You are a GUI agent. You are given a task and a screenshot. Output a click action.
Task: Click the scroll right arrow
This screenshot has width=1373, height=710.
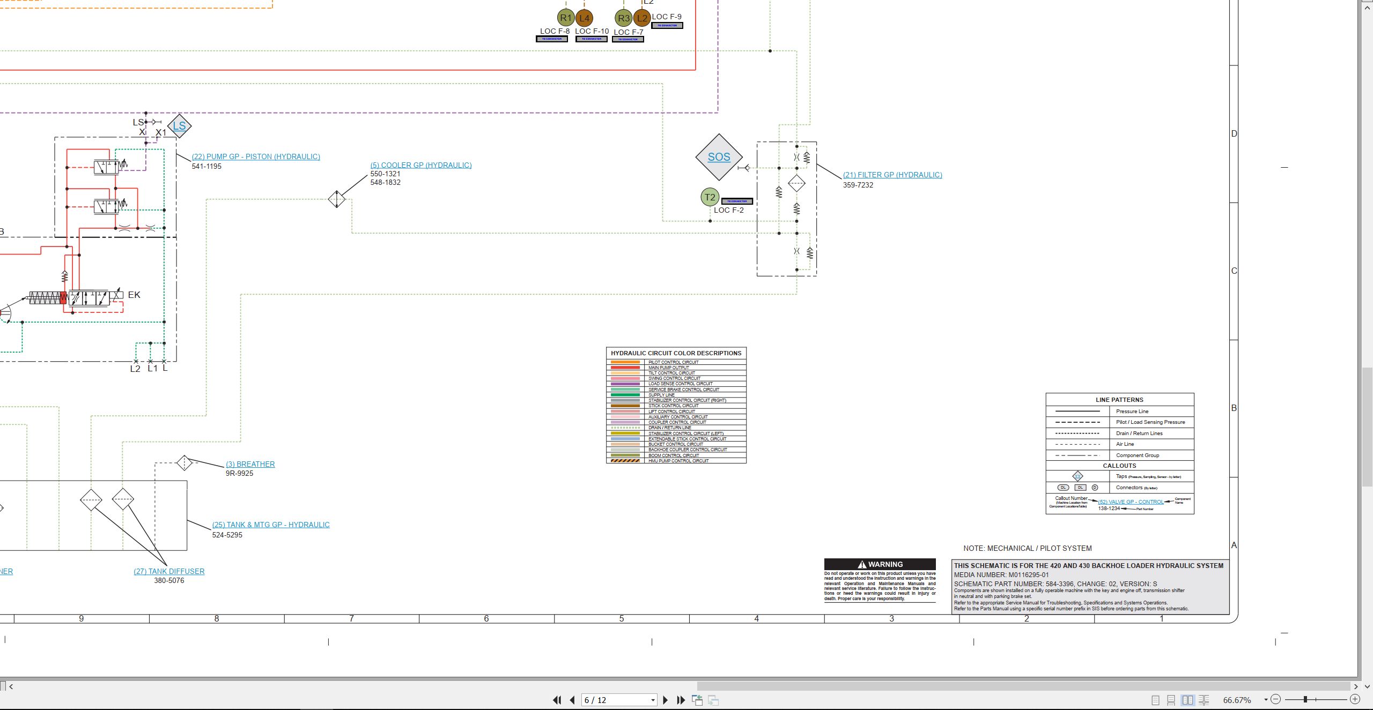pos(1356,686)
